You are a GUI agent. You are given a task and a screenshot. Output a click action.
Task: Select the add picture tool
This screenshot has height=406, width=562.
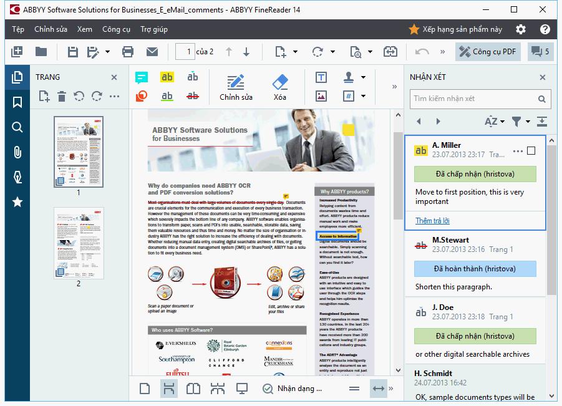(321, 96)
